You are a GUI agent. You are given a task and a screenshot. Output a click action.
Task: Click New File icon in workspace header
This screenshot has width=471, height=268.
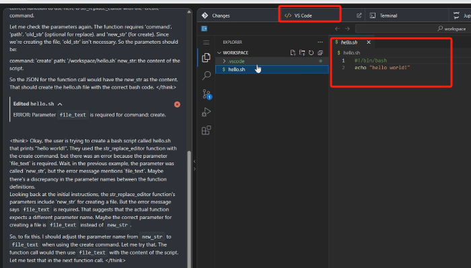(293, 53)
